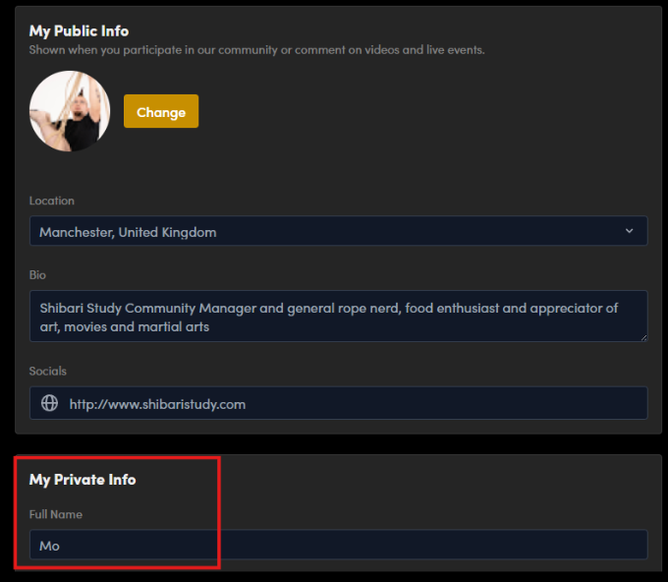The height and width of the screenshot is (582, 668).
Task: Click the Socials field label
Action: coord(48,371)
